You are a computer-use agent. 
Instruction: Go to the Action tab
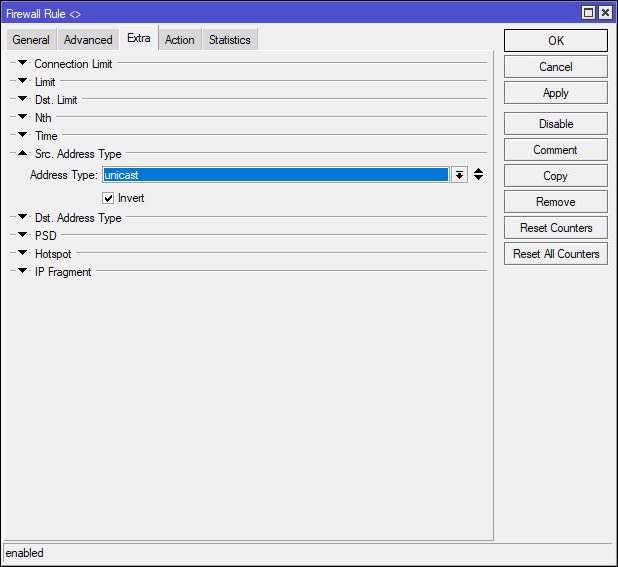click(180, 39)
